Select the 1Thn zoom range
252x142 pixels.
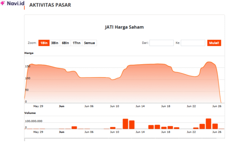76,43
